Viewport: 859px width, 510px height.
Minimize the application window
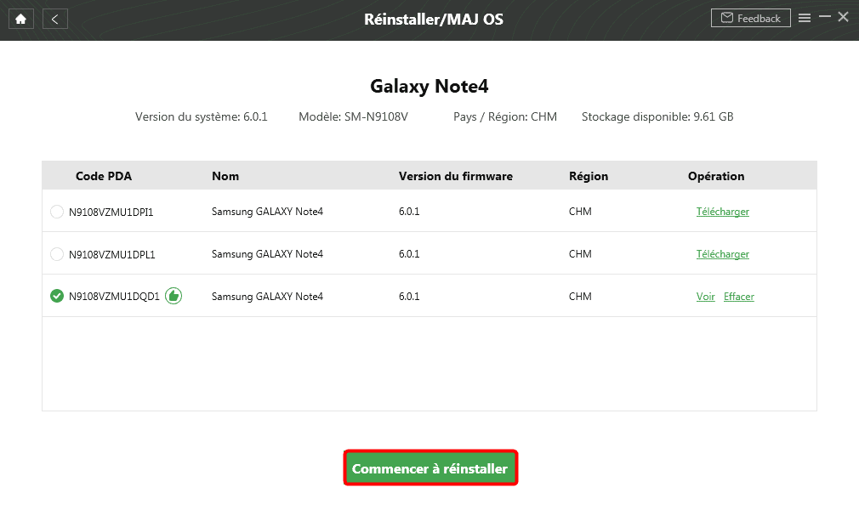point(823,17)
